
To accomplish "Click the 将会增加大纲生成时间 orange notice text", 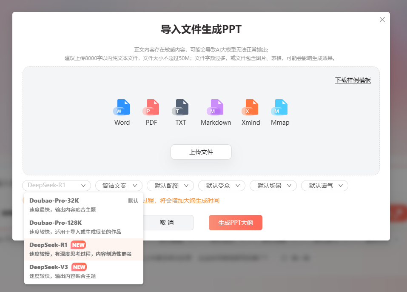I will click(190, 200).
